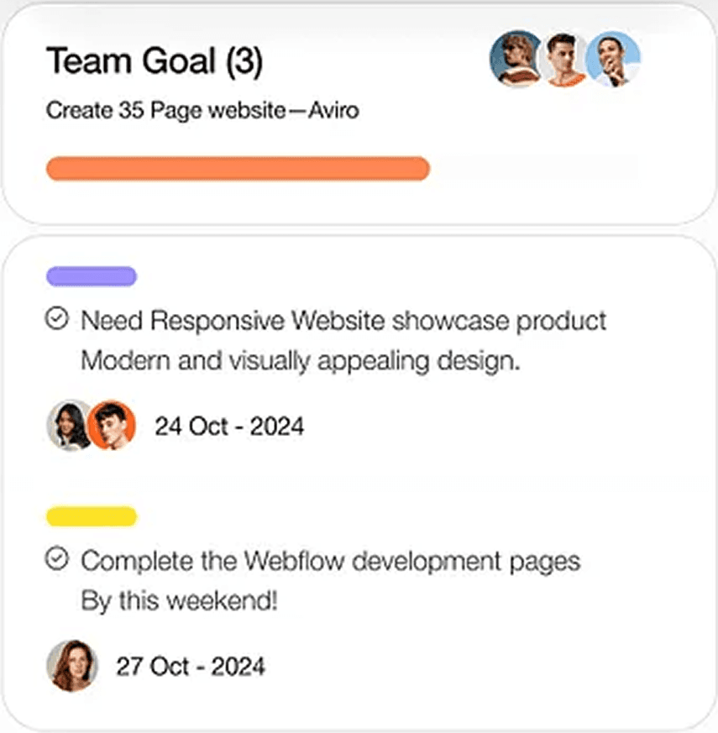Click the yellow task label tag

pyautogui.click(x=92, y=516)
